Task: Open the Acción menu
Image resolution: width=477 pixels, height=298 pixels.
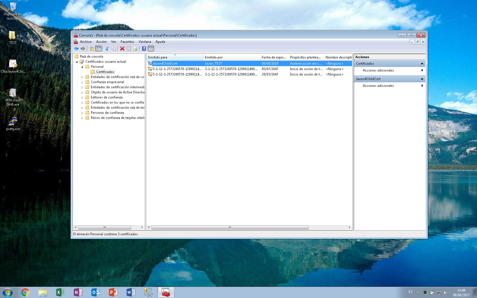Action: 101,42
